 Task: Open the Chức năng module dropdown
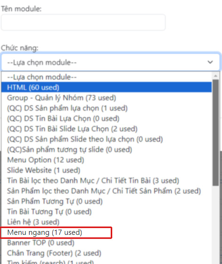click(111, 62)
